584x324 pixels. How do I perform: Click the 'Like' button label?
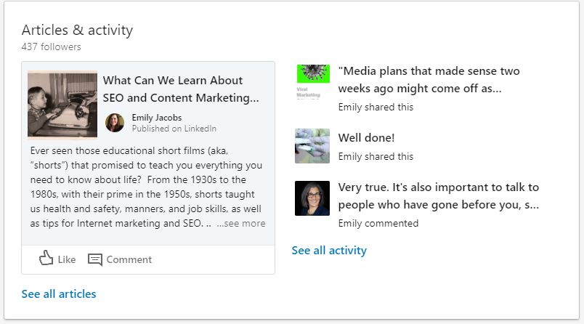pos(67,259)
